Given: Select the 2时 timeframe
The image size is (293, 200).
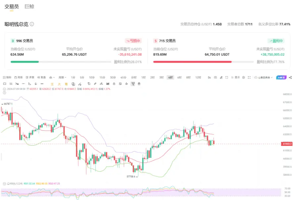Looking at the screenshot, I should [x=152, y=77].
